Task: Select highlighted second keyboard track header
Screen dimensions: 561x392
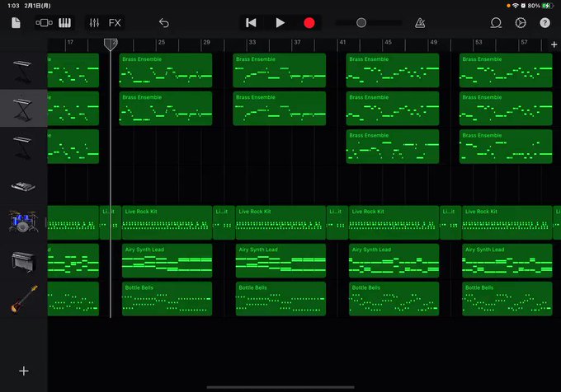Action: (x=24, y=108)
